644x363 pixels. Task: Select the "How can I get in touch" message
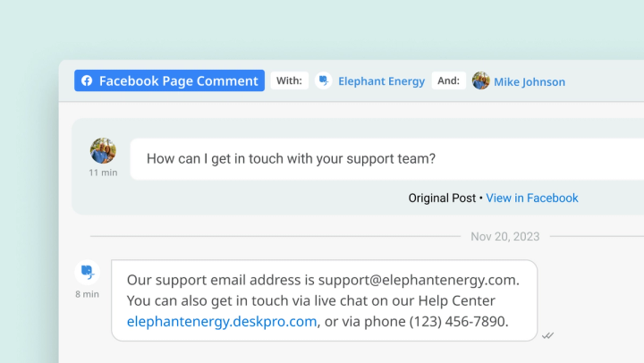coord(291,159)
